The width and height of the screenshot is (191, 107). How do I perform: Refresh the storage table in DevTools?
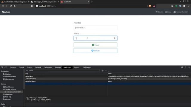coord(27,70)
